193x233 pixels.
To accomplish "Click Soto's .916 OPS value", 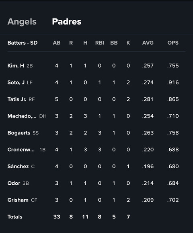I will 173,82.
